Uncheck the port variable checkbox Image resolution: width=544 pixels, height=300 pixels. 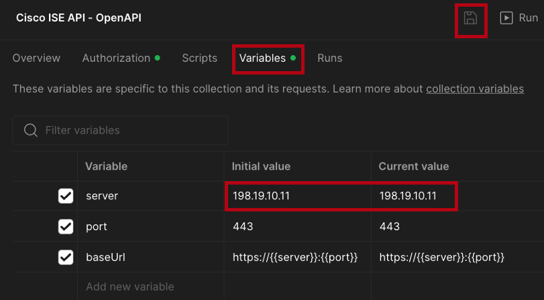66,226
